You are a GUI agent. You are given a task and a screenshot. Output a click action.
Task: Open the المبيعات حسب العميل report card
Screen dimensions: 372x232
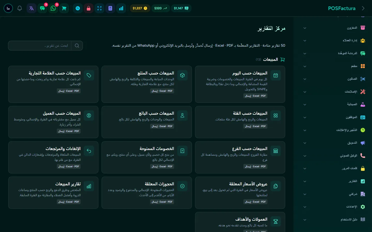(x=53, y=122)
